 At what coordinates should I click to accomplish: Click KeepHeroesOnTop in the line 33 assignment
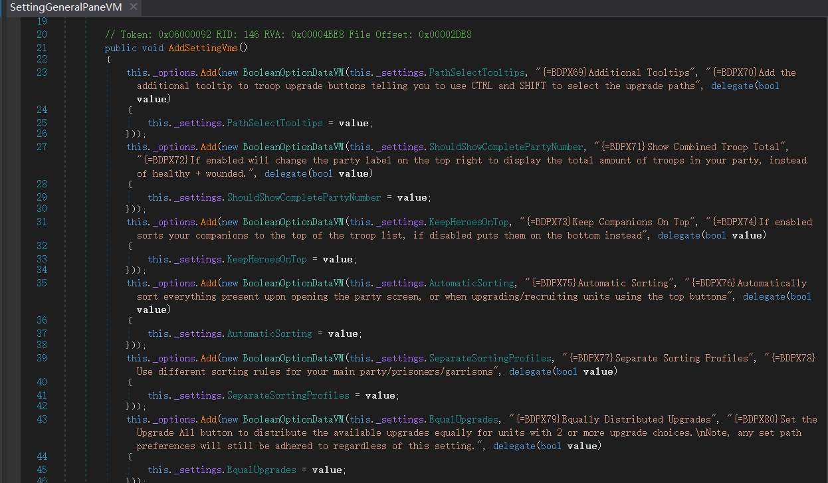coord(267,259)
